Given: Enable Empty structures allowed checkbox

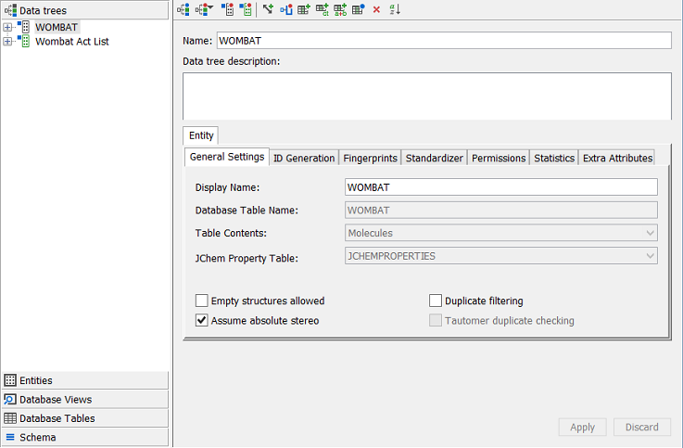Looking at the screenshot, I should coord(202,301).
